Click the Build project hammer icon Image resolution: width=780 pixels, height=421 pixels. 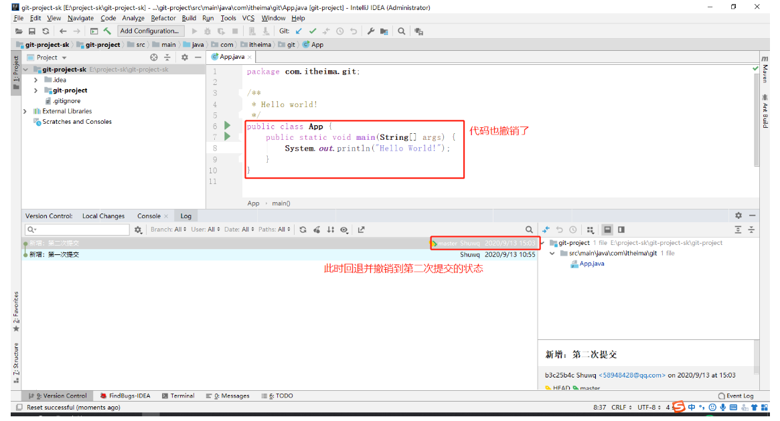(107, 31)
